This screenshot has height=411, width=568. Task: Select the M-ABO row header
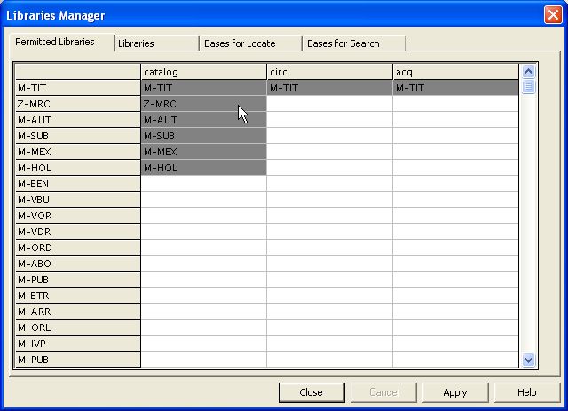pyautogui.click(x=78, y=264)
